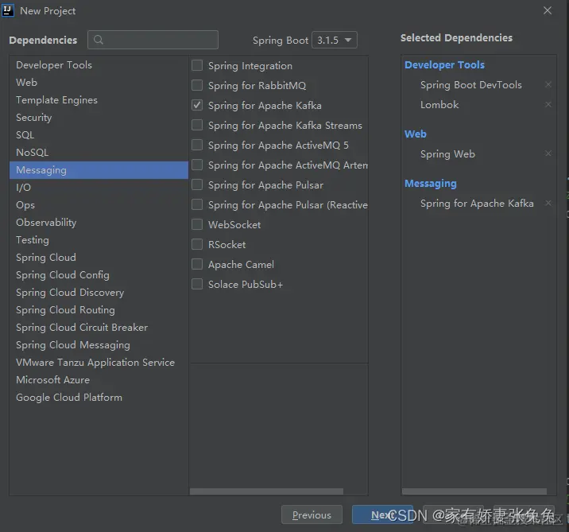Click Spring Web in selected dependencies
The image size is (569, 532).
(x=447, y=154)
